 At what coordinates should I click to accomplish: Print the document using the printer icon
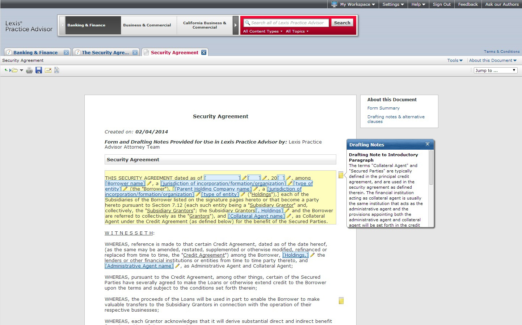pyautogui.click(x=29, y=70)
